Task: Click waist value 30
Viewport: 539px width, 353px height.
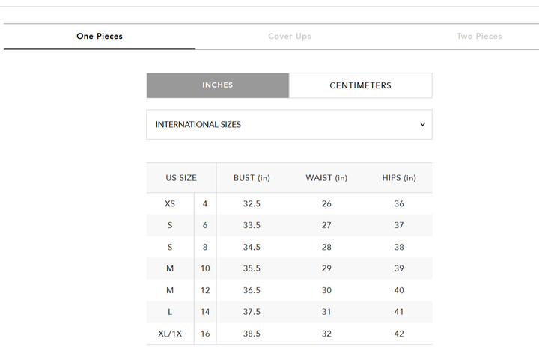Action: point(326,290)
